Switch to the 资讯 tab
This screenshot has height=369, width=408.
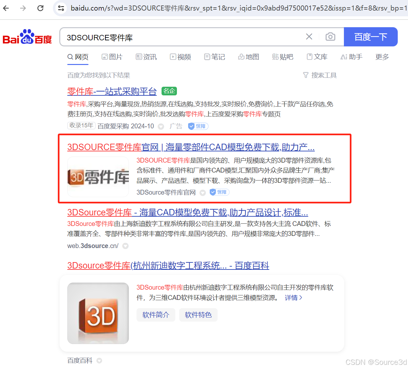coord(146,57)
